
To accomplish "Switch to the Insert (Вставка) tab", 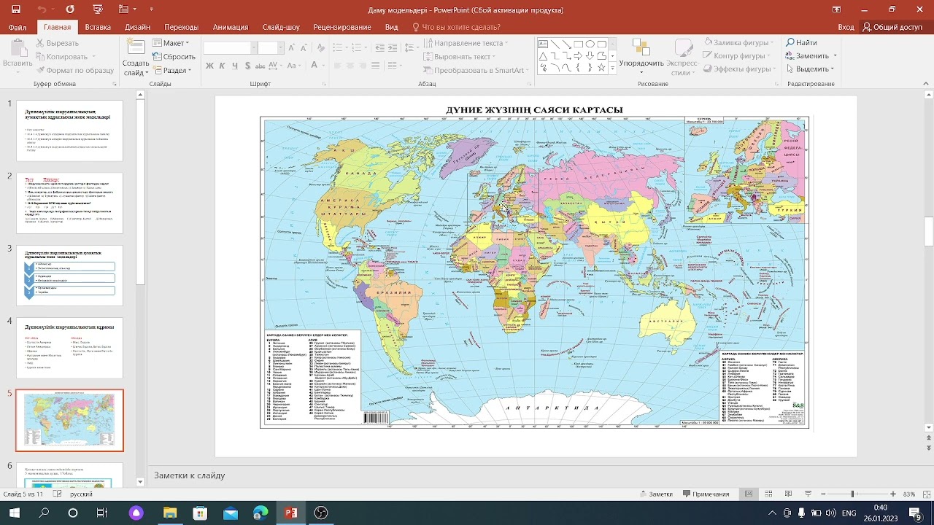I will (98, 27).
